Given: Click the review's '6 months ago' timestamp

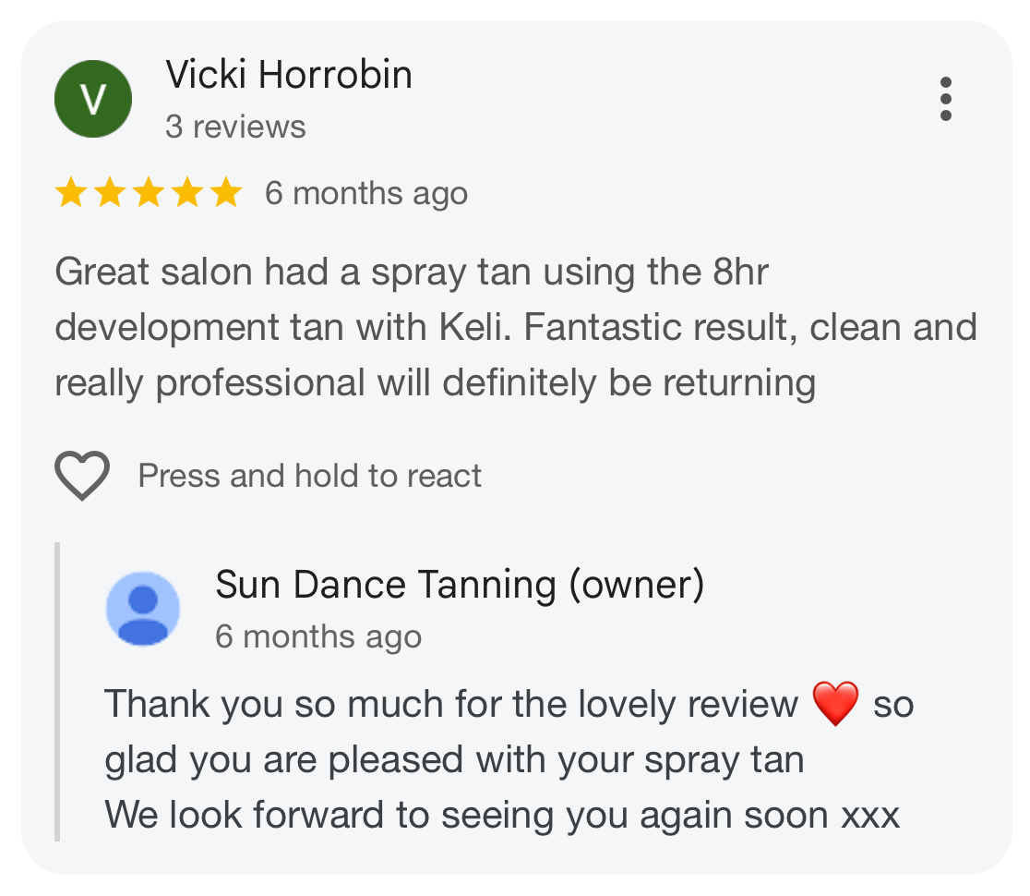Looking at the screenshot, I should [x=366, y=194].
